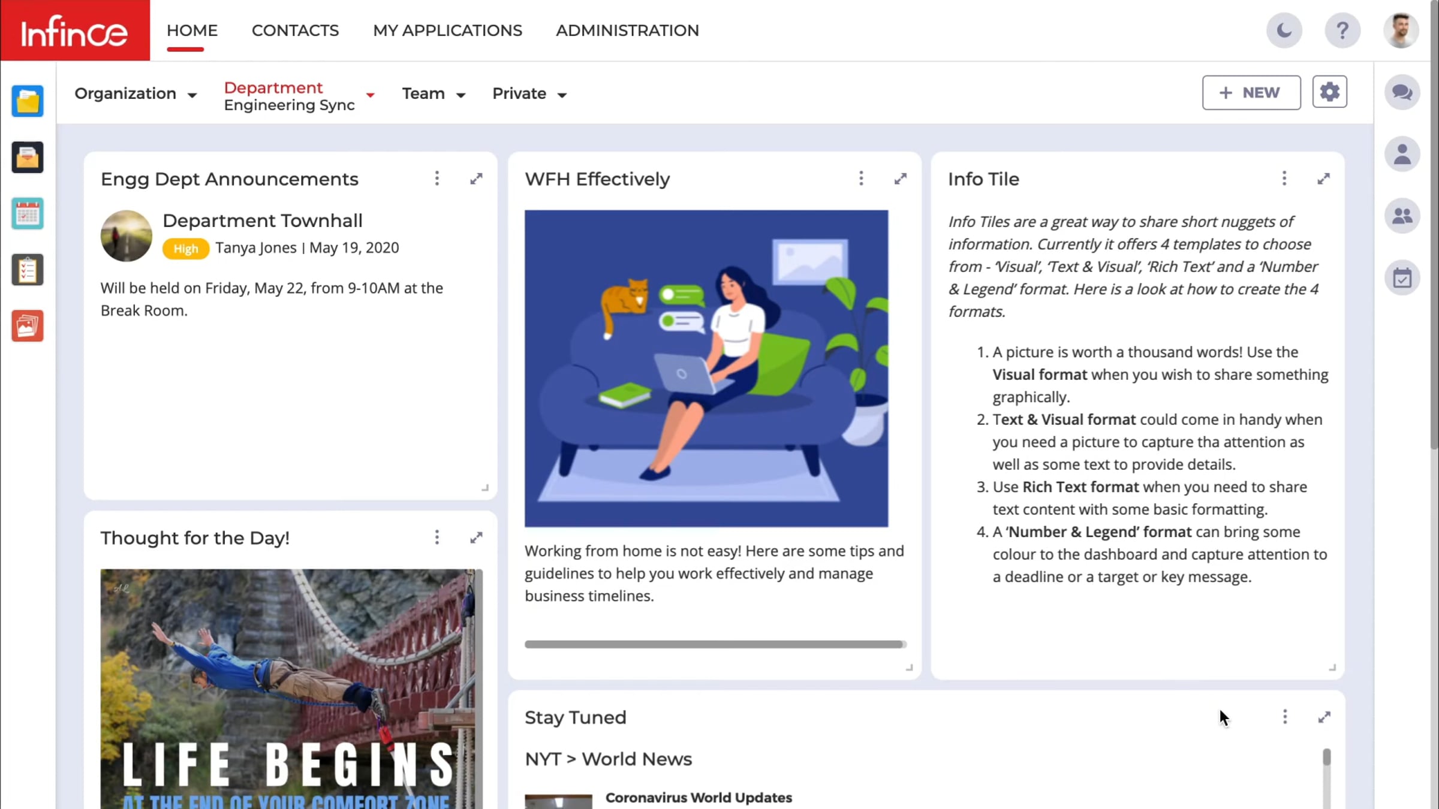Click the 'WFH Effectively' tile title
This screenshot has height=809, width=1439.
click(597, 179)
